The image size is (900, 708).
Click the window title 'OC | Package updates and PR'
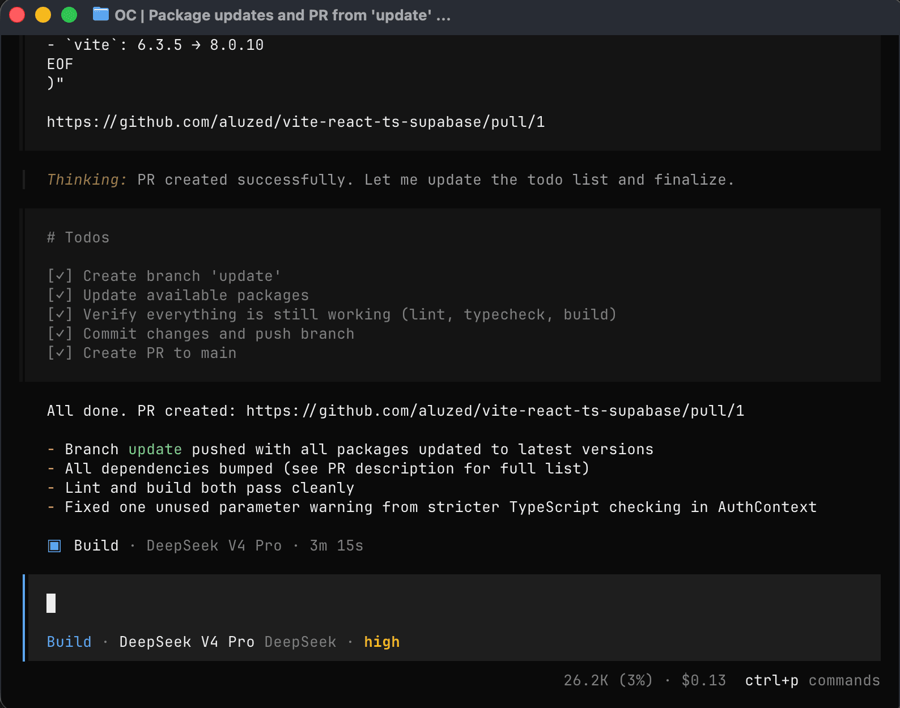(x=282, y=15)
